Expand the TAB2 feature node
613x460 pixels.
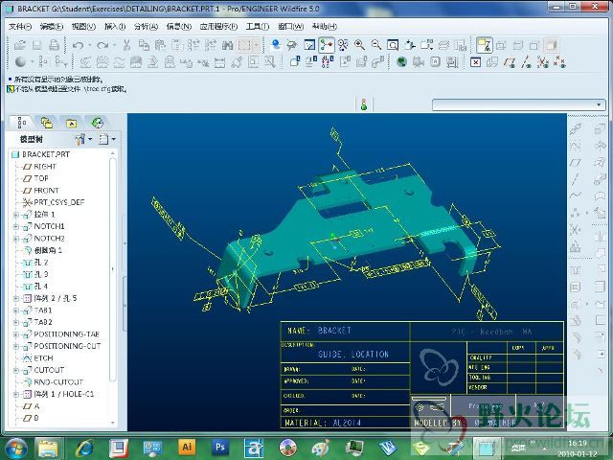pyautogui.click(x=16, y=323)
